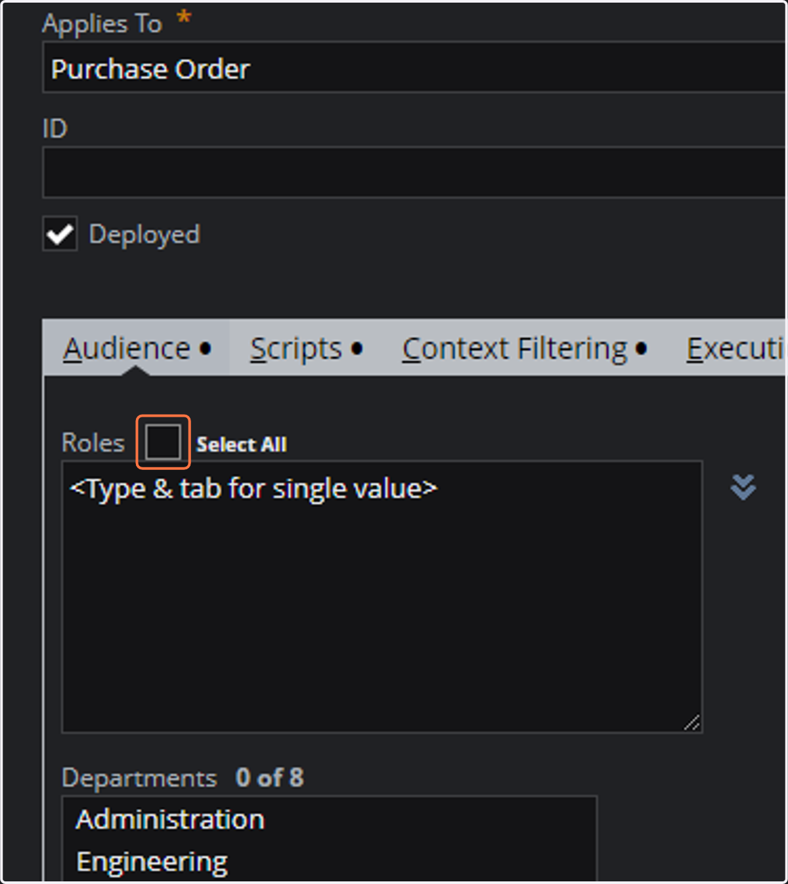Open the Context Filtering tab
The image size is (788, 884).
pyautogui.click(x=524, y=348)
